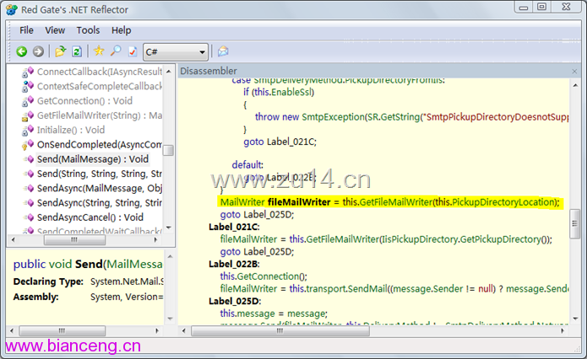Click the OnSendCompleted method icon

pos(28,145)
